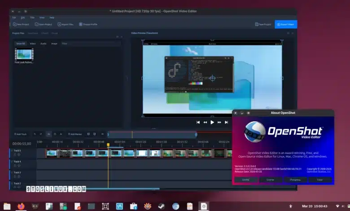Filter project files by Audio
Image resolution: width=350 pixels, height=211 pixels.
tap(44, 44)
